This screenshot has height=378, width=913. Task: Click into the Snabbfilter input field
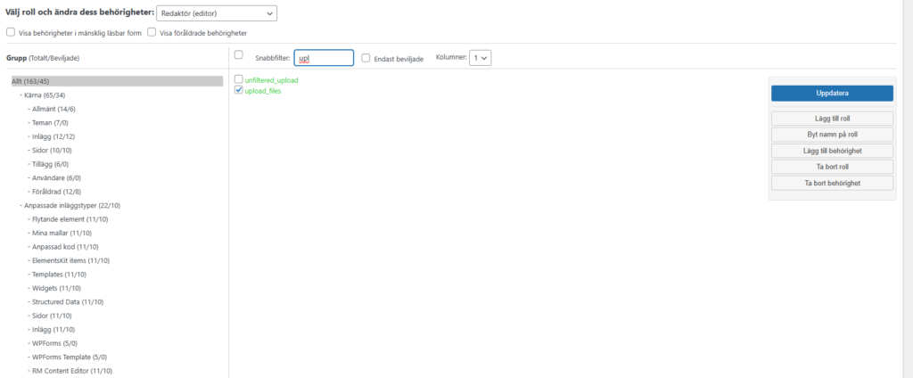(x=324, y=57)
